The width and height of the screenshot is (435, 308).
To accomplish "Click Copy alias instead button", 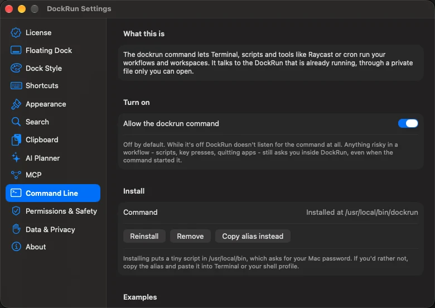I will point(253,236).
